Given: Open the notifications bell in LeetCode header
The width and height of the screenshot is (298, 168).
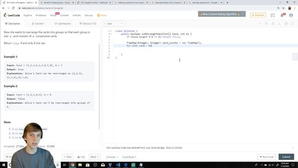Looking at the screenshot, I should [282, 15].
